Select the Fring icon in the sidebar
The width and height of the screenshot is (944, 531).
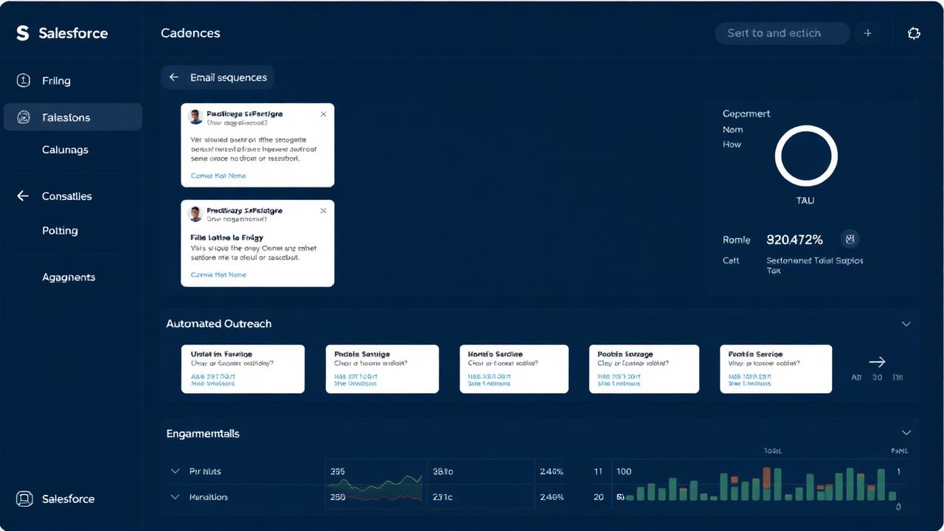(x=24, y=80)
